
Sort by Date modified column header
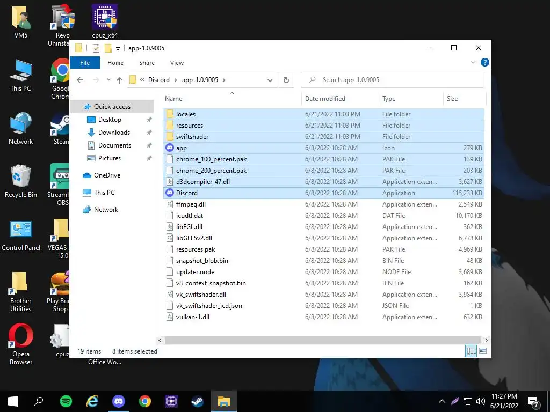pos(340,99)
